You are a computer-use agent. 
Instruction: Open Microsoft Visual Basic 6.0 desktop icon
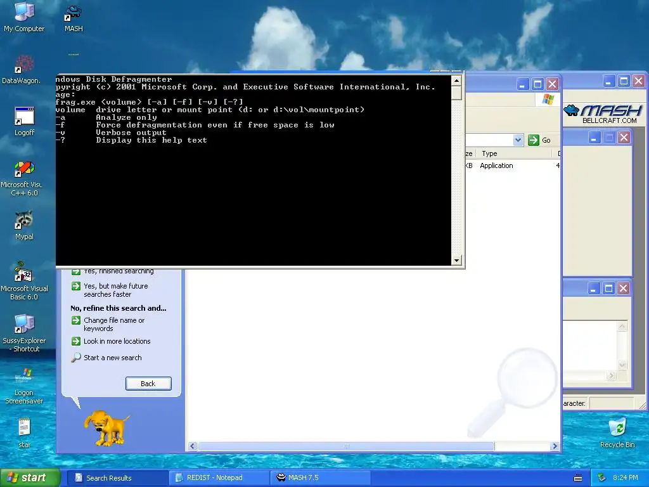pos(24,280)
